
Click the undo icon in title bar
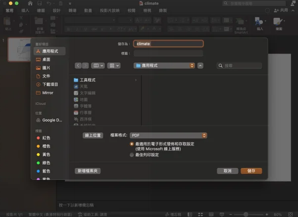(x=49, y=3)
